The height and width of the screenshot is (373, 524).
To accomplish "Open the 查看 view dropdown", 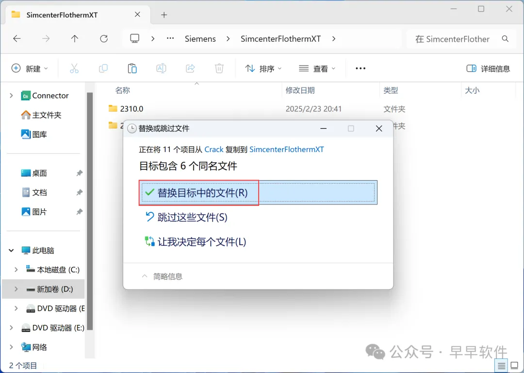I will (317, 68).
